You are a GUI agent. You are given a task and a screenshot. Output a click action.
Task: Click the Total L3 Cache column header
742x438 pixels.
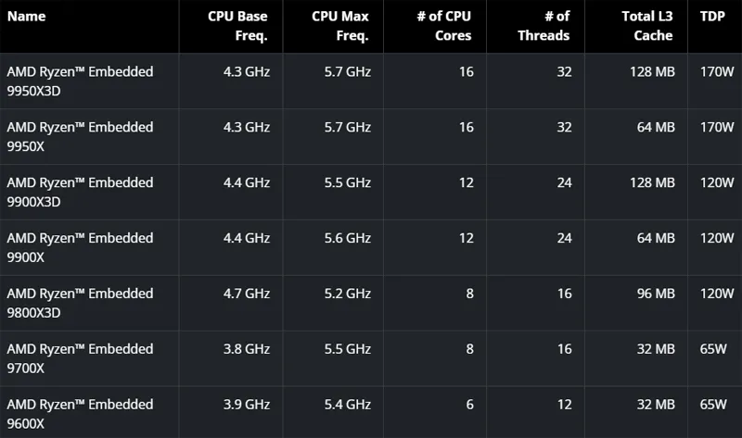click(647, 26)
